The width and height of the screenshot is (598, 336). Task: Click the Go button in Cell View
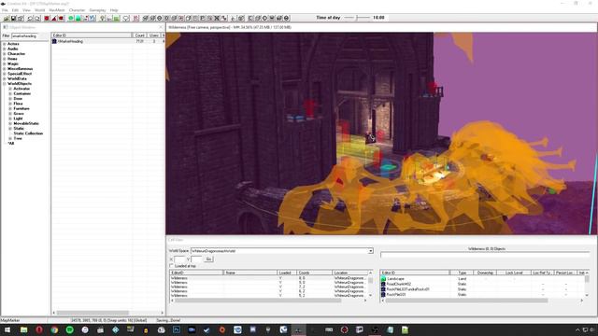point(208,259)
